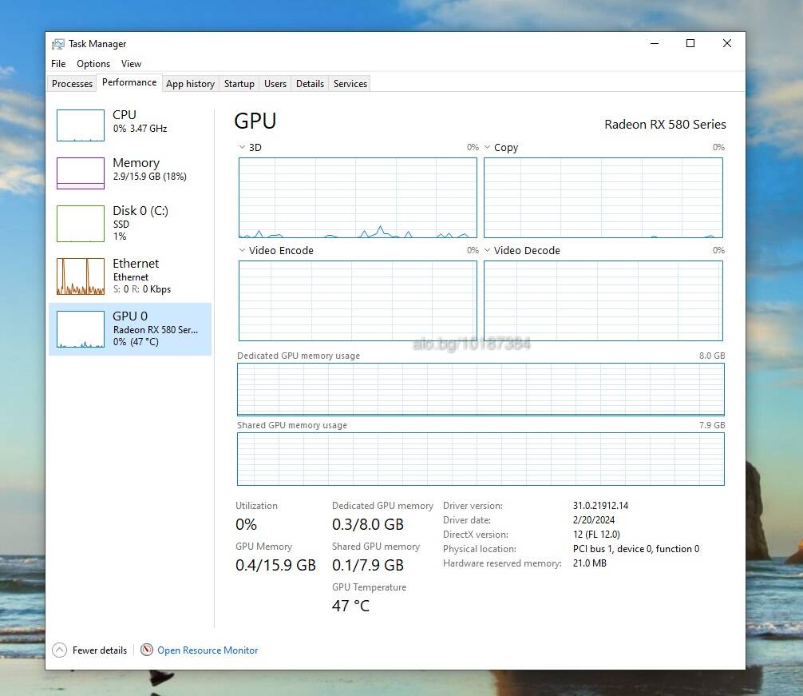Click the Task Manager title bar icon
The image size is (803, 696).
57,44
